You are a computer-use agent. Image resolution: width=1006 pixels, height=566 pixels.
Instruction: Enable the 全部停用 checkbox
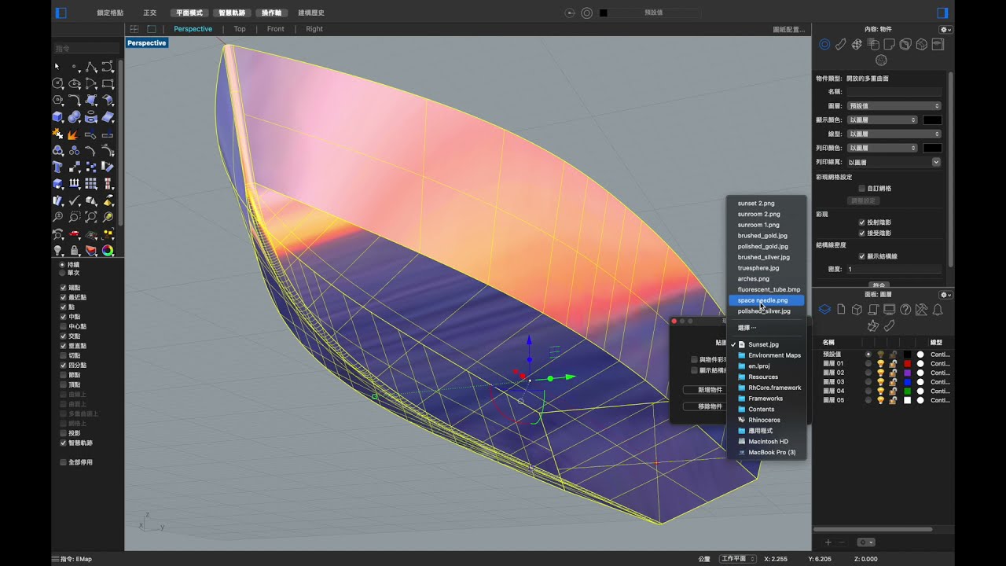pos(63,462)
